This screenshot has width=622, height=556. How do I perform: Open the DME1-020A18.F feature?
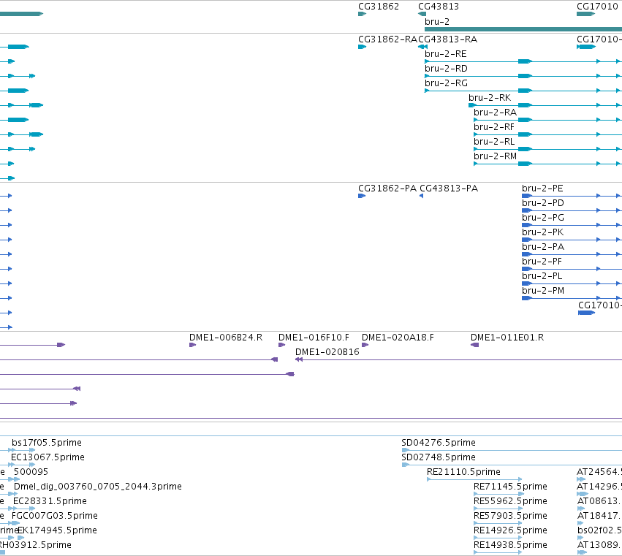[x=398, y=338]
